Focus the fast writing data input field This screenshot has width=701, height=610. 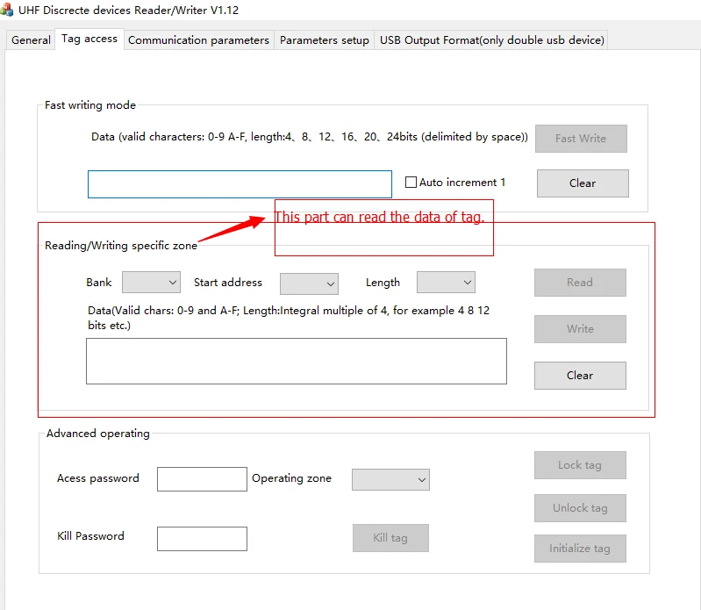(240, 184)
